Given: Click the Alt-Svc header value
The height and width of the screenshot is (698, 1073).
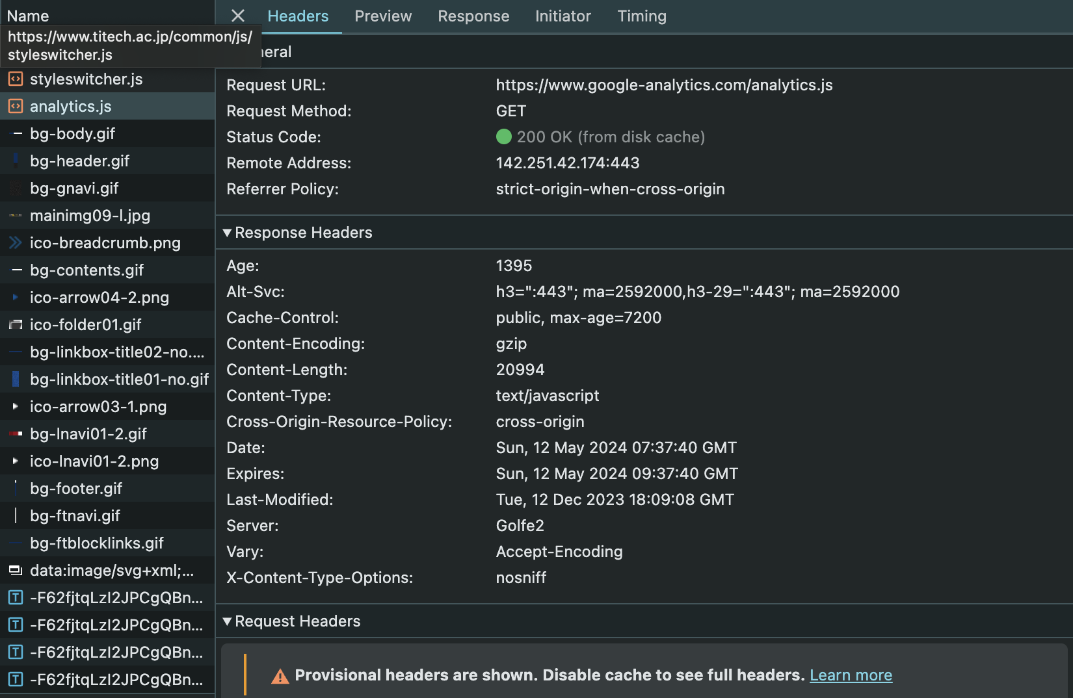Looking at the screenshot, I should click(698, 292).
